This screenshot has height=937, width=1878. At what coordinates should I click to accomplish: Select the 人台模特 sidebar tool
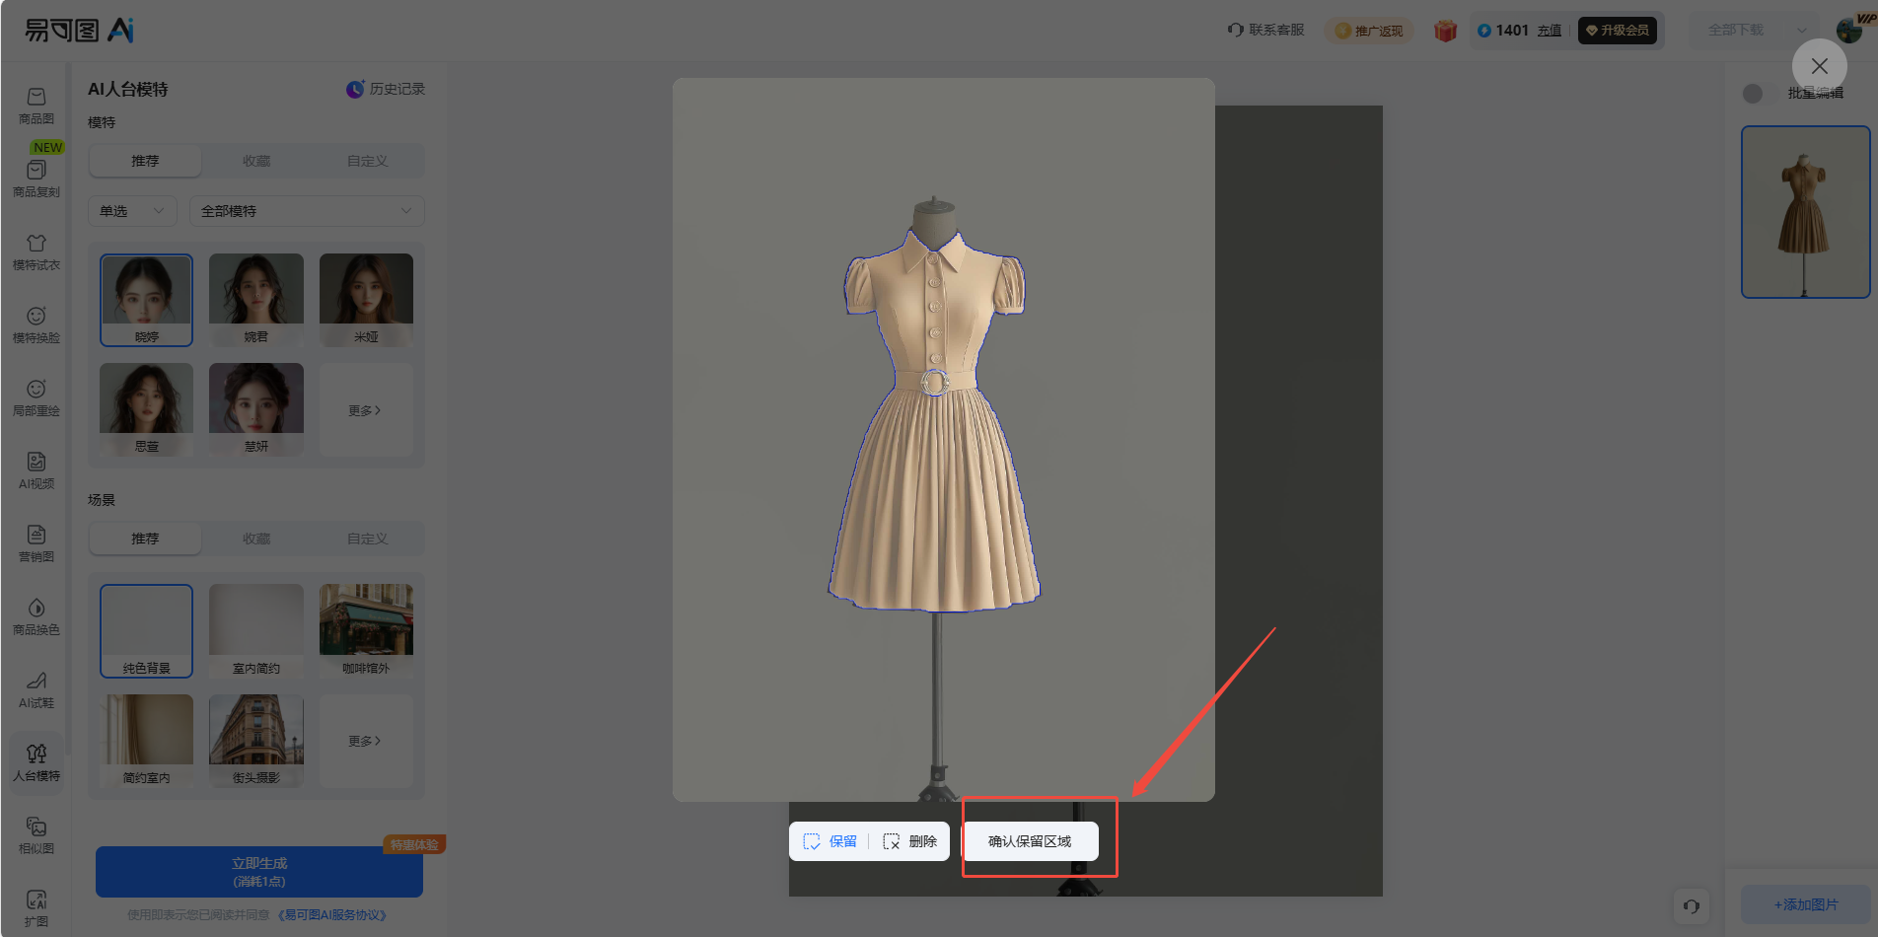coord(36,763)
